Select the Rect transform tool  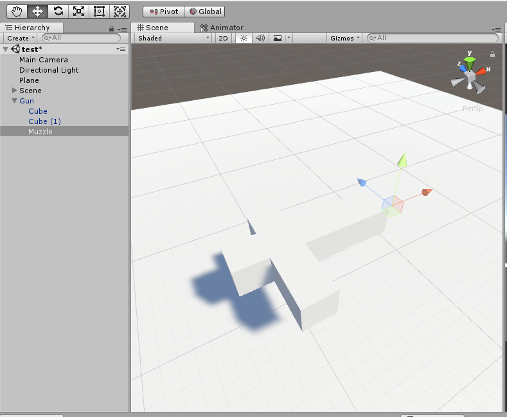[x=99, y=12]
